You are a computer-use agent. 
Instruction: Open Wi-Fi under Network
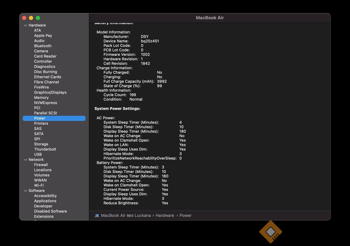point(39,185)
